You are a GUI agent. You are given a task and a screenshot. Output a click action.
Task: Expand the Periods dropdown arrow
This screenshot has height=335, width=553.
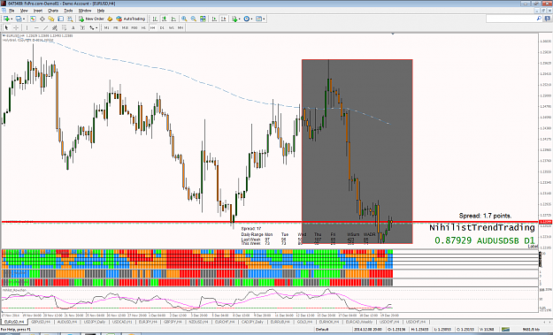(x=251, y=19)
